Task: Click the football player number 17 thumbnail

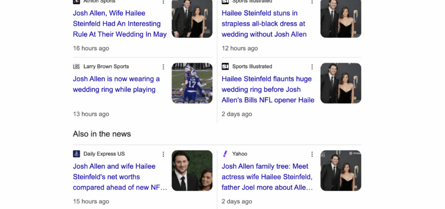Action: [x=192, y=84]
